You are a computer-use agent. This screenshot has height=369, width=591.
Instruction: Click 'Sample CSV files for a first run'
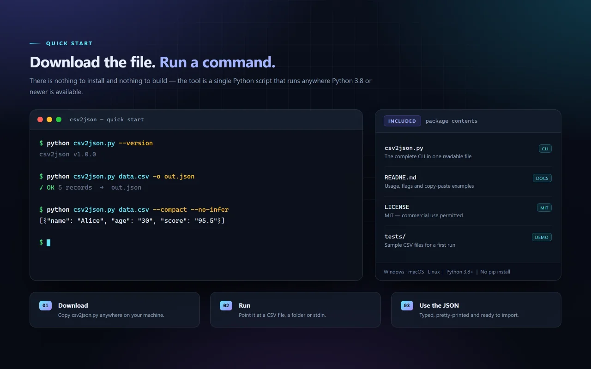(x=420, y=245)
